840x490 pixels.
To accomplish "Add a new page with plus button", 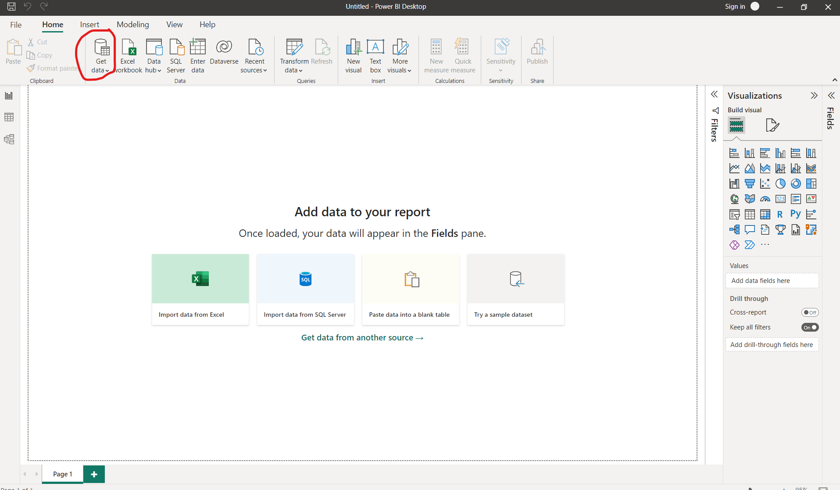I will [x=94, y=474].
